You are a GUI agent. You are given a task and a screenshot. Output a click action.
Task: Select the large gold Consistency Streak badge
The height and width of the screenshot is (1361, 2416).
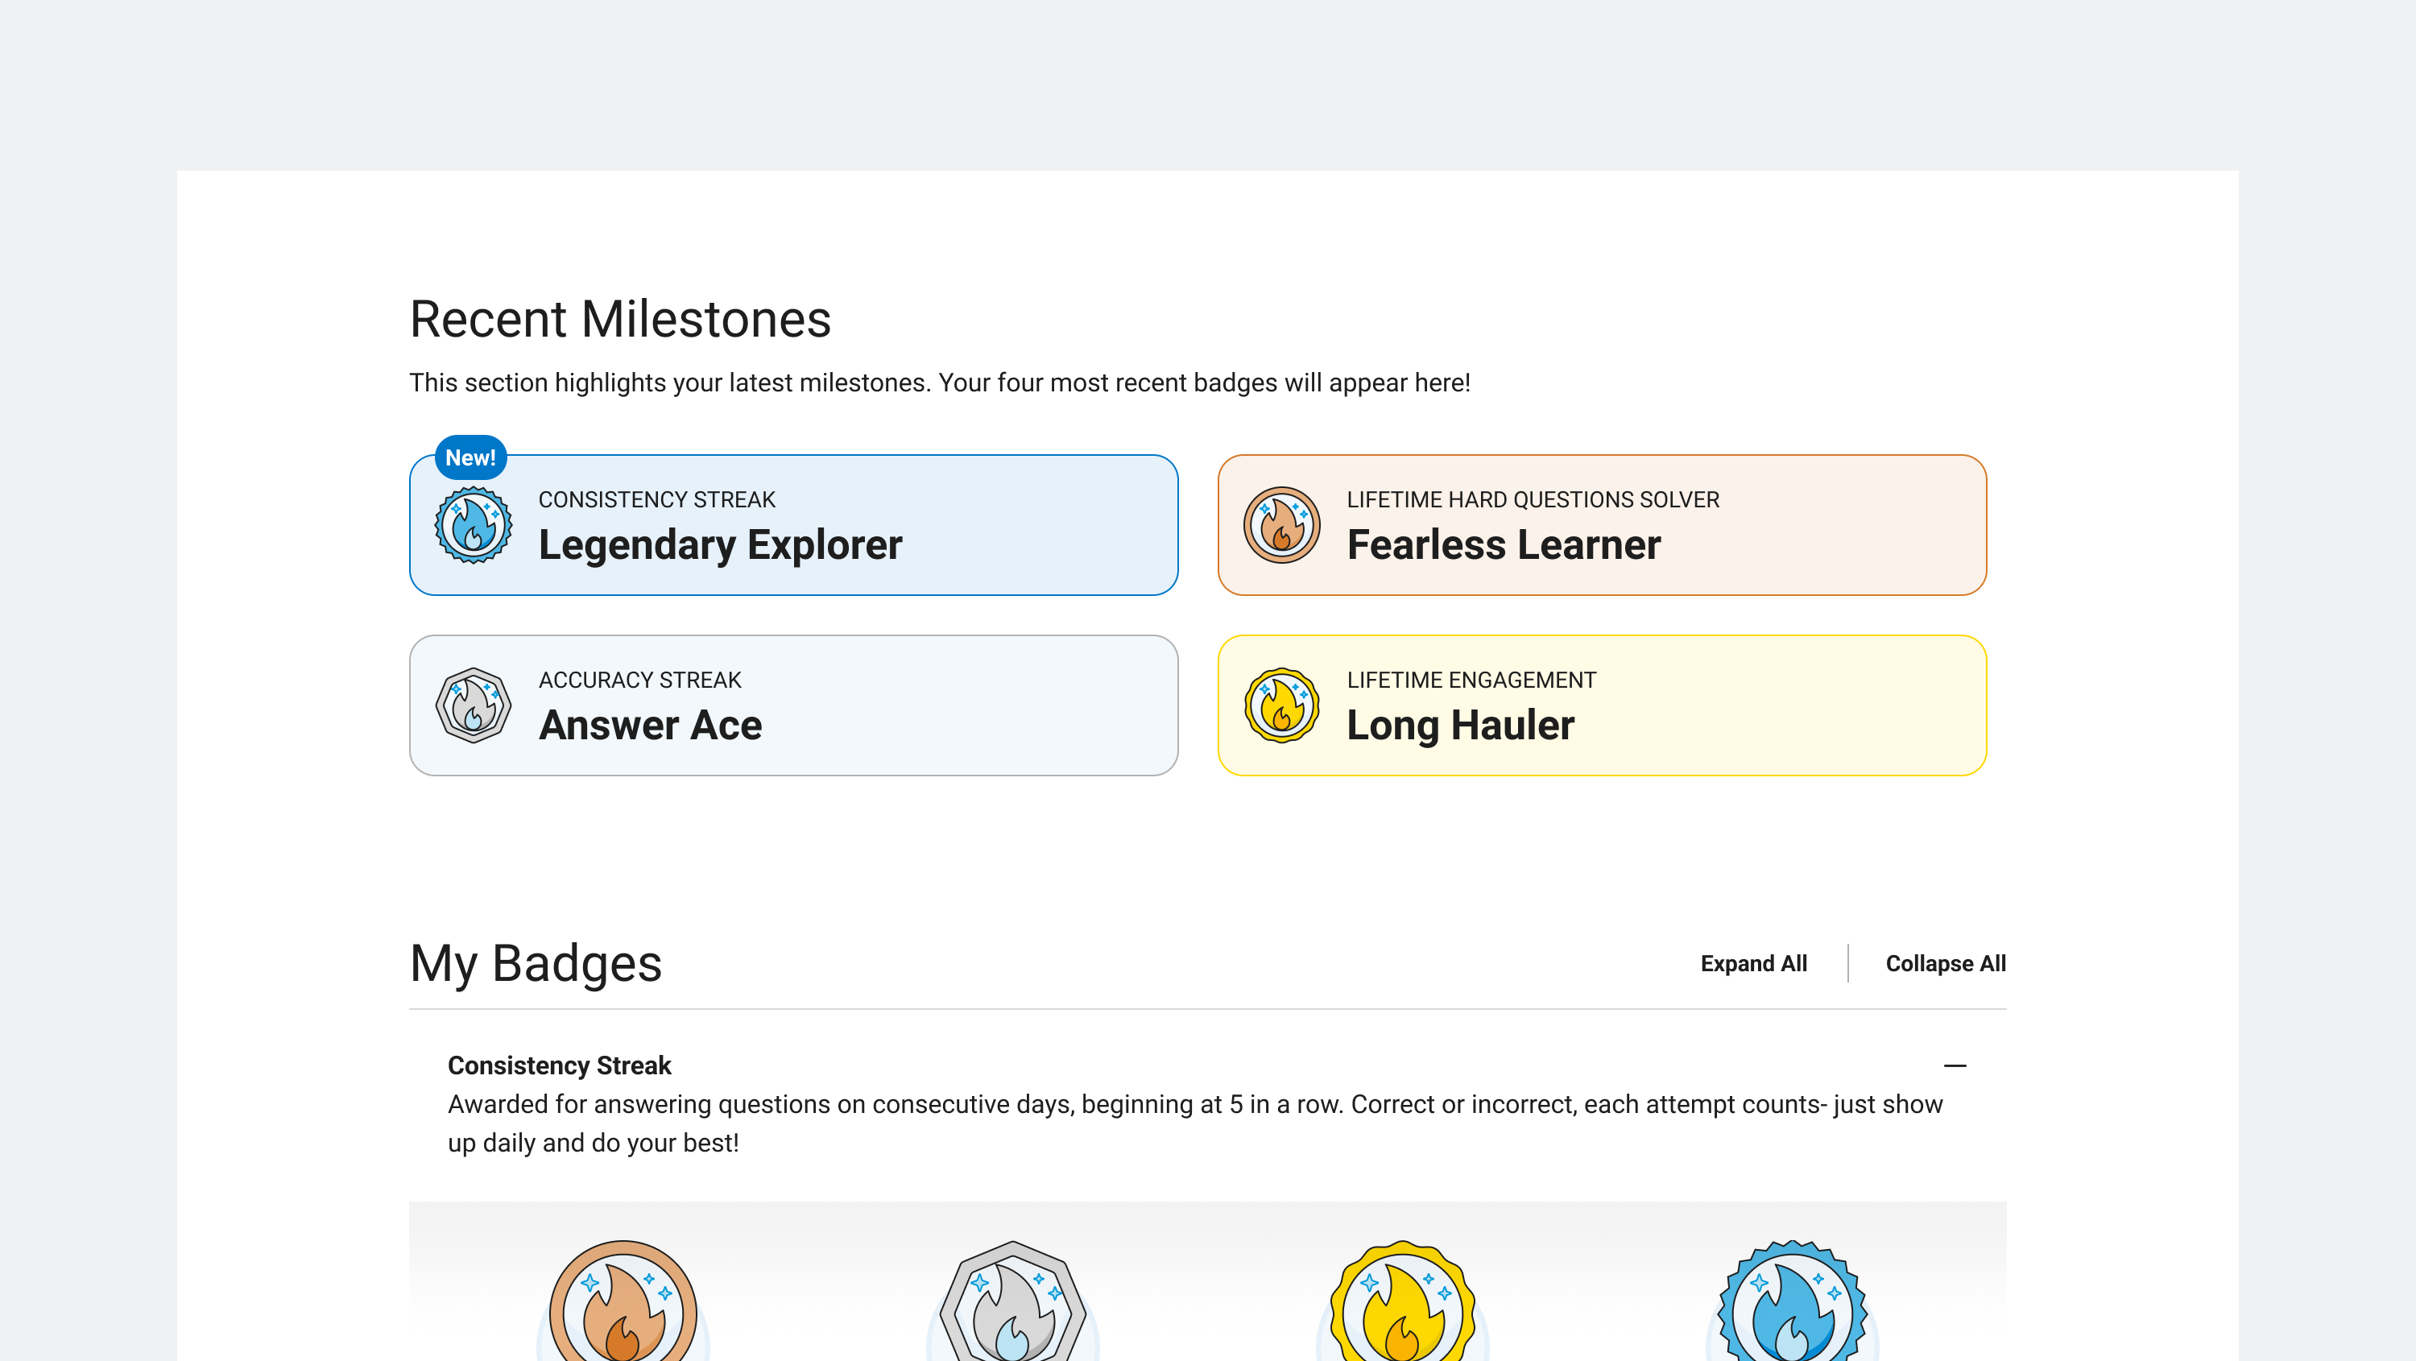(x=1402, y=1305)
